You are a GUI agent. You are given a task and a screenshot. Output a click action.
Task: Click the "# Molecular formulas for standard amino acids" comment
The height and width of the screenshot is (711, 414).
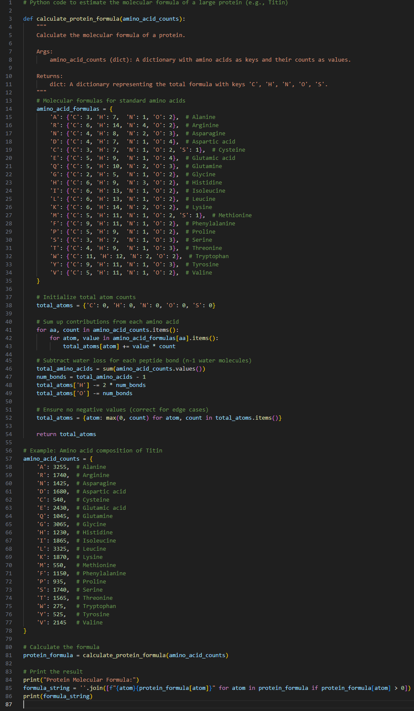(x=111, y=101)
